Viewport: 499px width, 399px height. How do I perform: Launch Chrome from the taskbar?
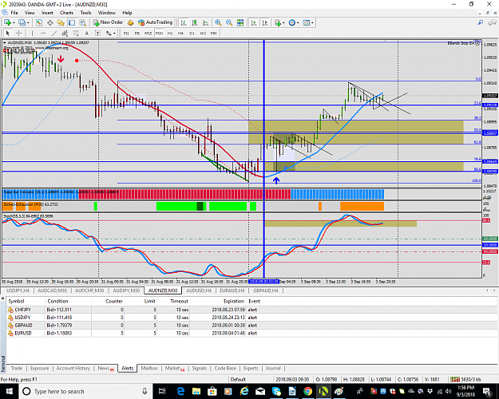(x=307, y=391)
